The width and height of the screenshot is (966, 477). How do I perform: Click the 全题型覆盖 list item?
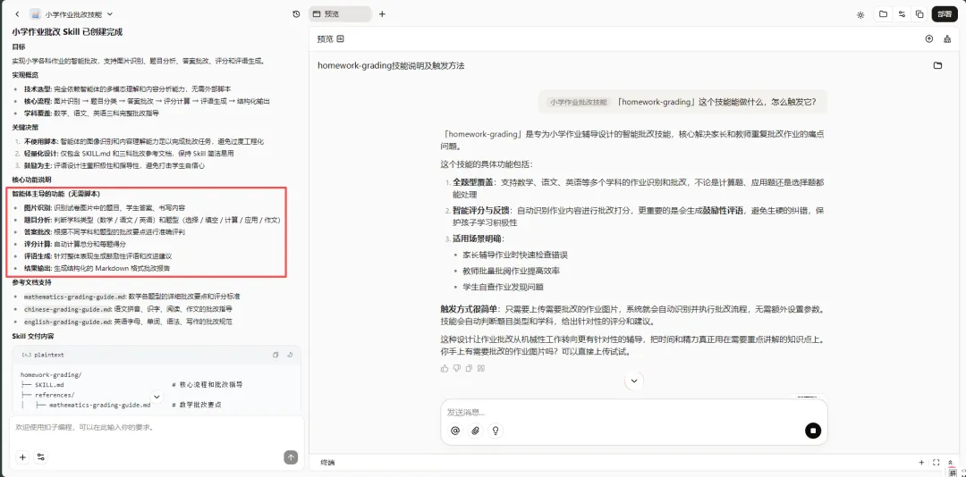point(639,188)
